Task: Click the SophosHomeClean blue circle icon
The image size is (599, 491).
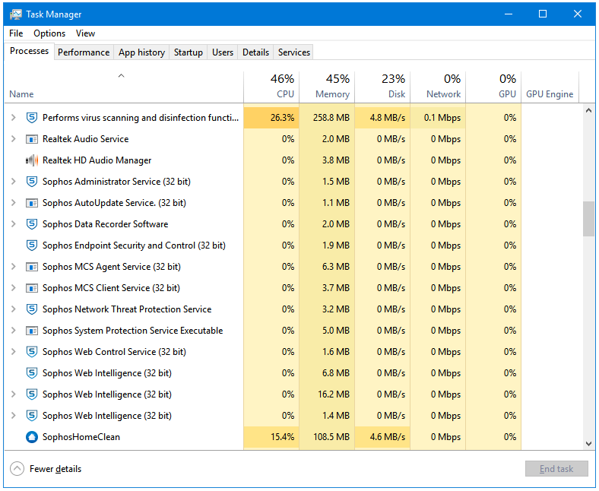Action: (x=32, y=437)
